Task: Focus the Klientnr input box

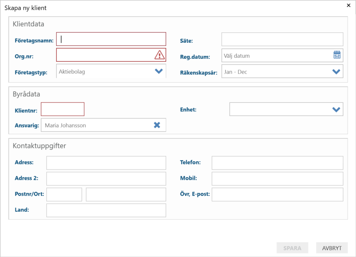Action: click(62, 109)
